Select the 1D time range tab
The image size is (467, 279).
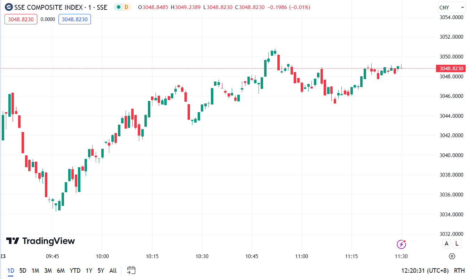click(x=11, y=271)
